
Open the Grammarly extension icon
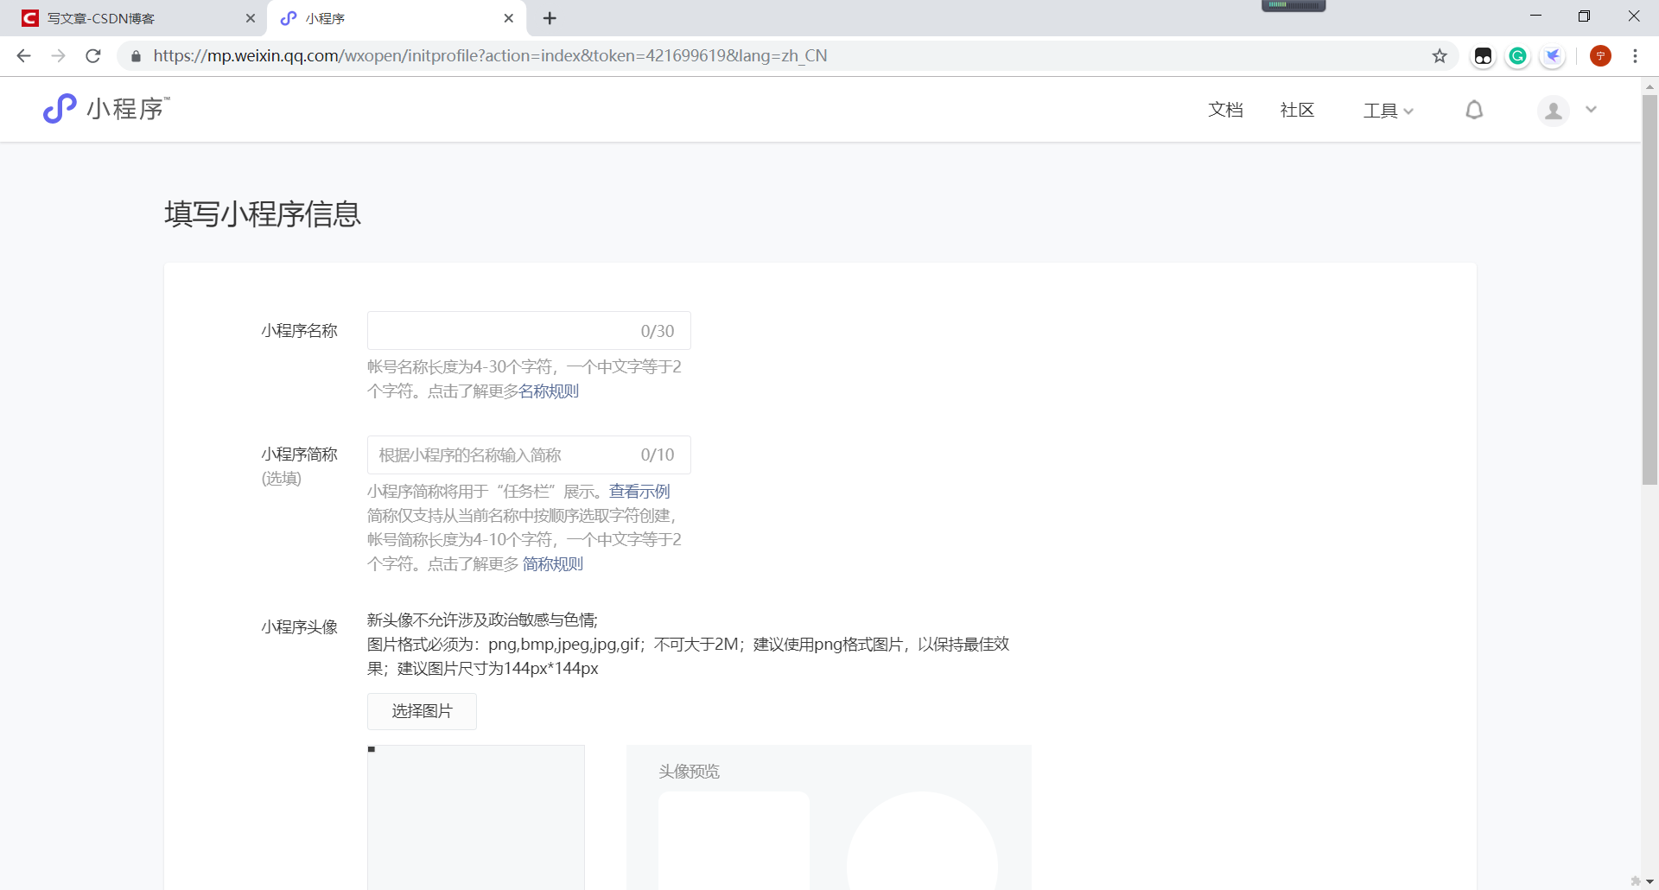[x=1517, y=56]
